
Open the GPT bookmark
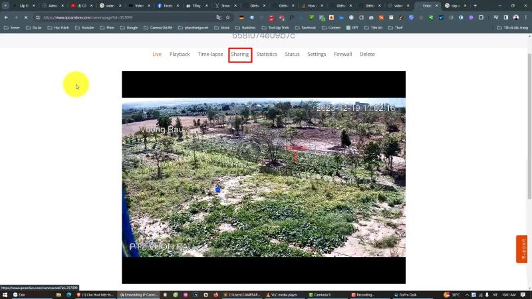[x=352, y=27]
